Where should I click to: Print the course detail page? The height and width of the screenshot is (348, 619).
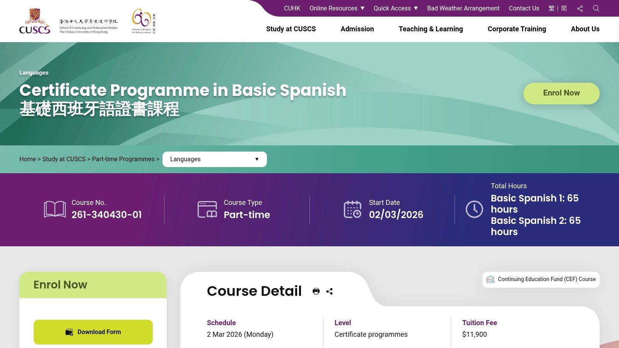316,291
